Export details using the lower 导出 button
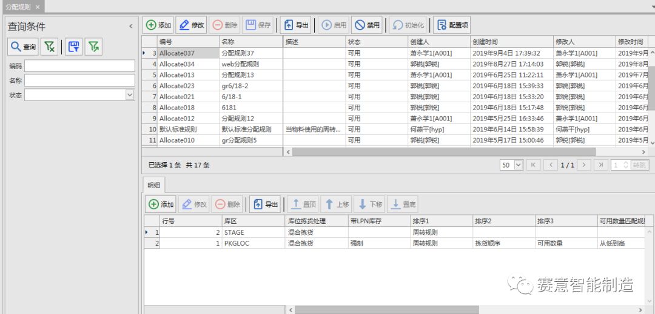 [x=265, y=204]
